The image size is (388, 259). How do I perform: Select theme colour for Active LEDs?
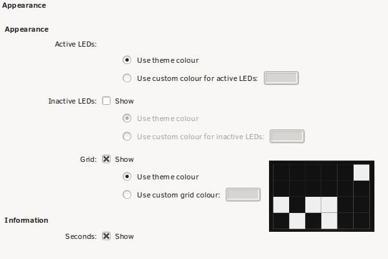127,60
